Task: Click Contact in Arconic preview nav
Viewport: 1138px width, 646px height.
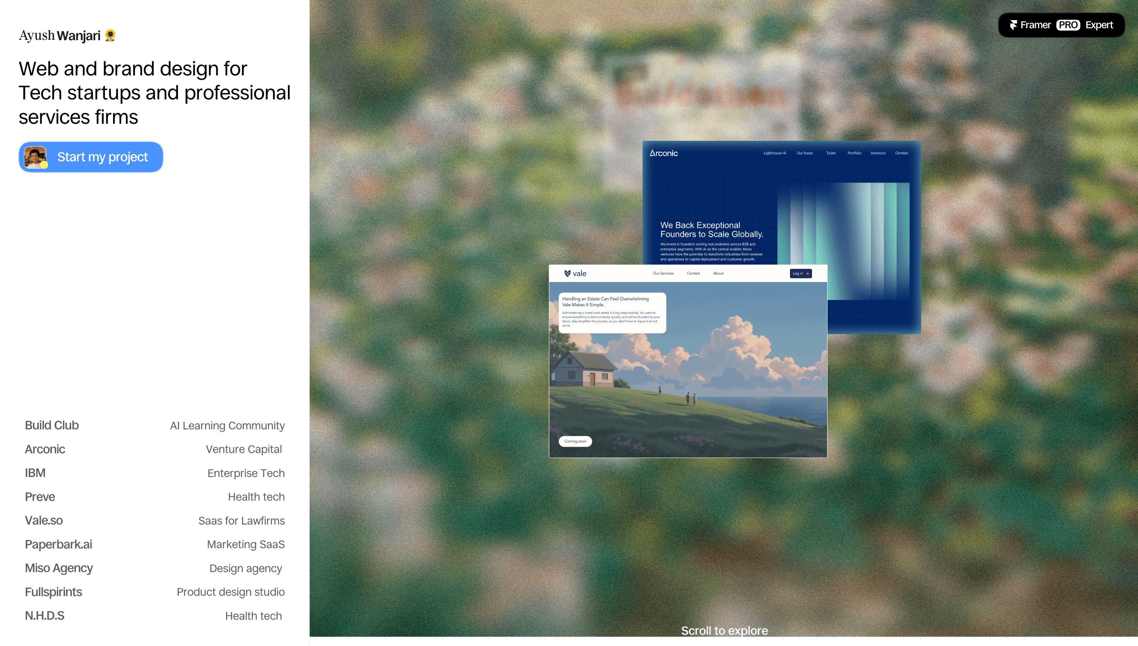Action: [x=901, y=153]
